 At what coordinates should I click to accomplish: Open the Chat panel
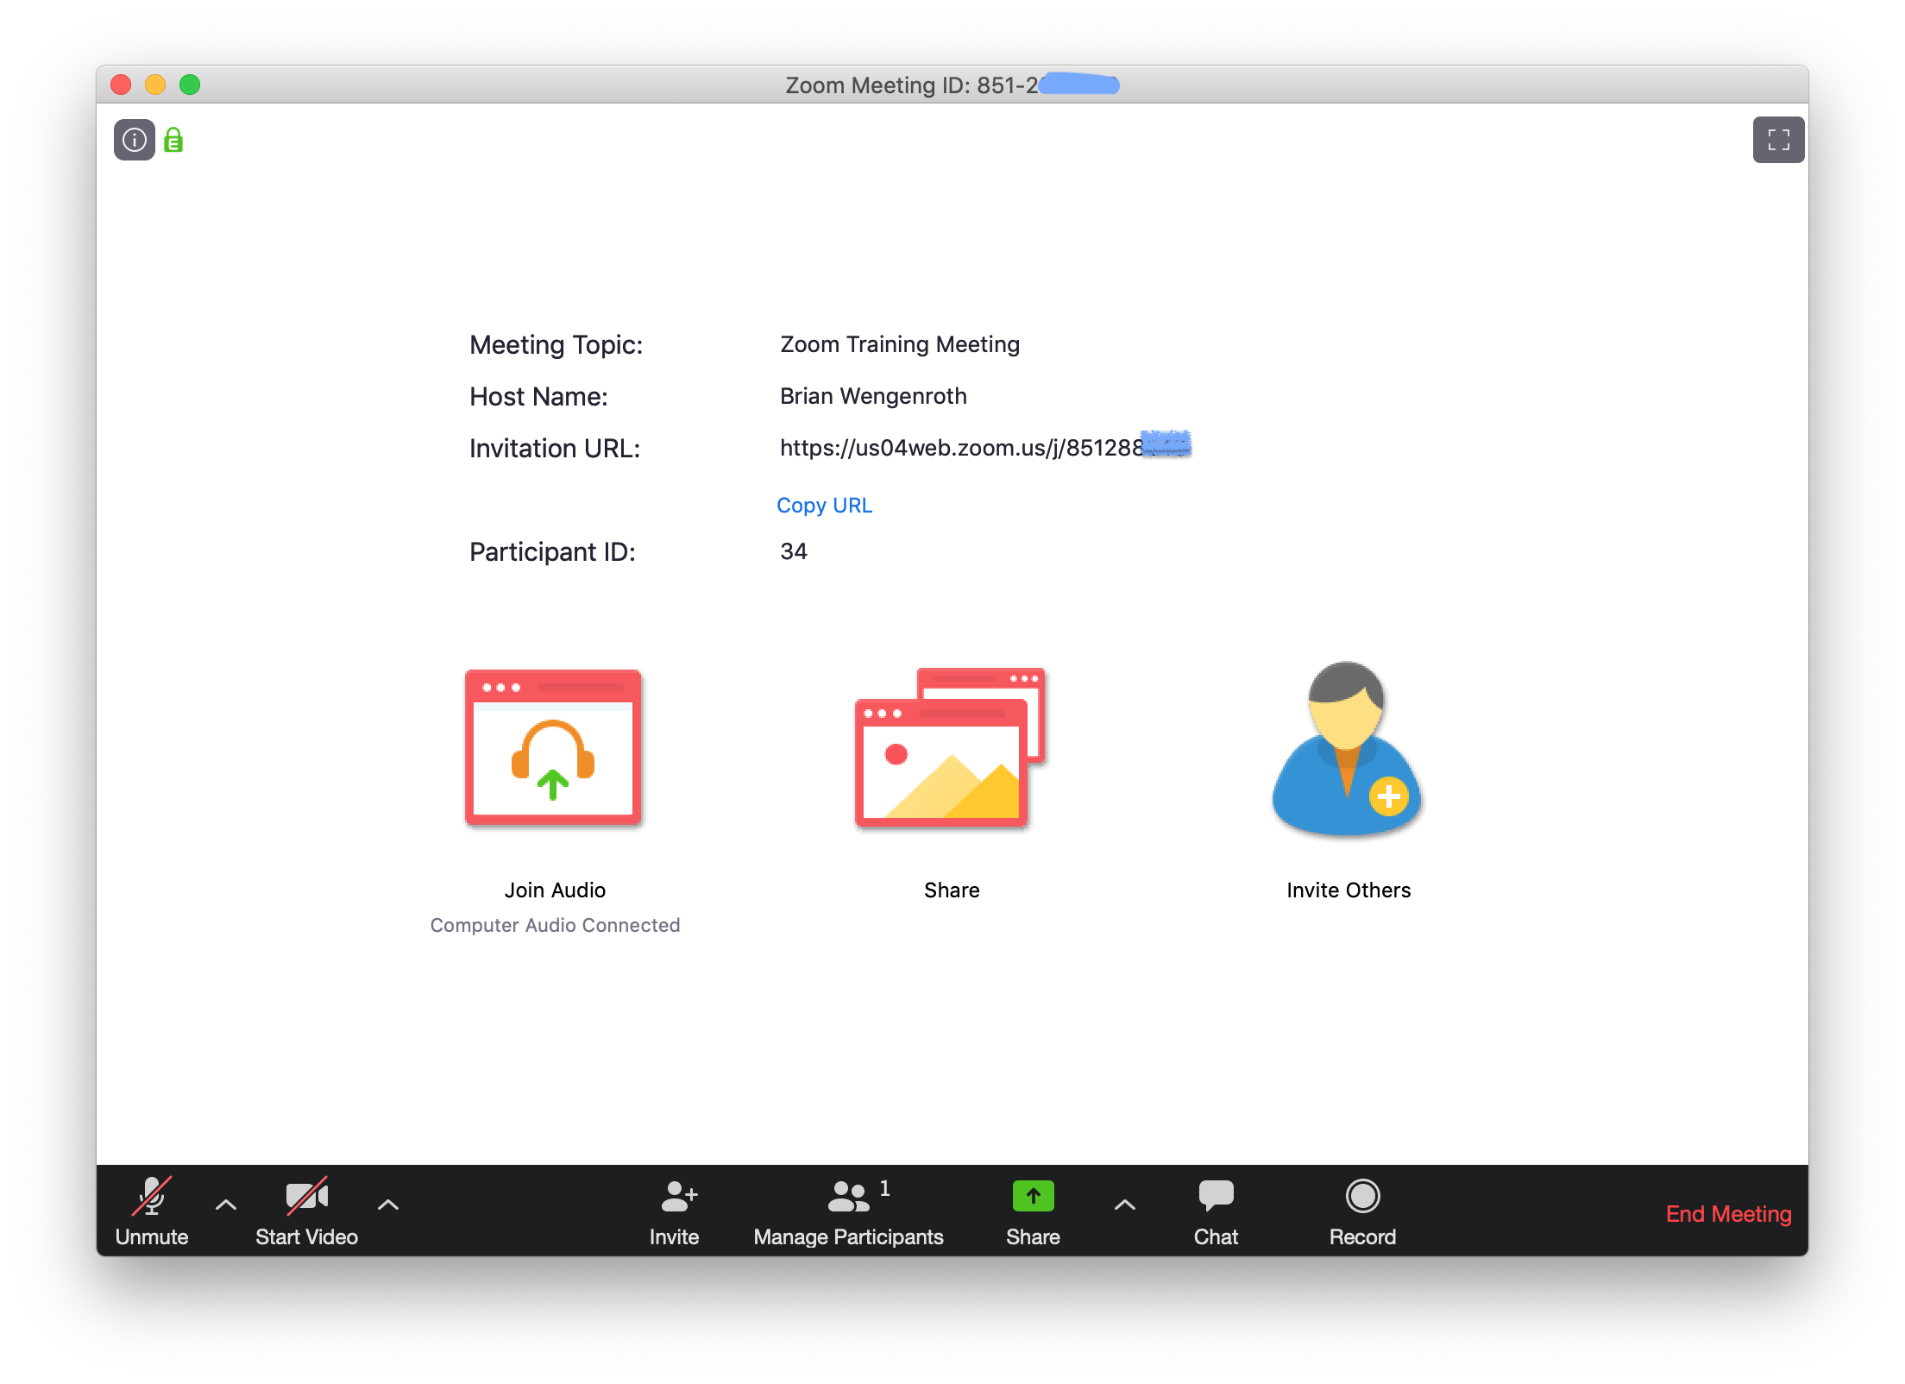(x=1216, y=1211)
